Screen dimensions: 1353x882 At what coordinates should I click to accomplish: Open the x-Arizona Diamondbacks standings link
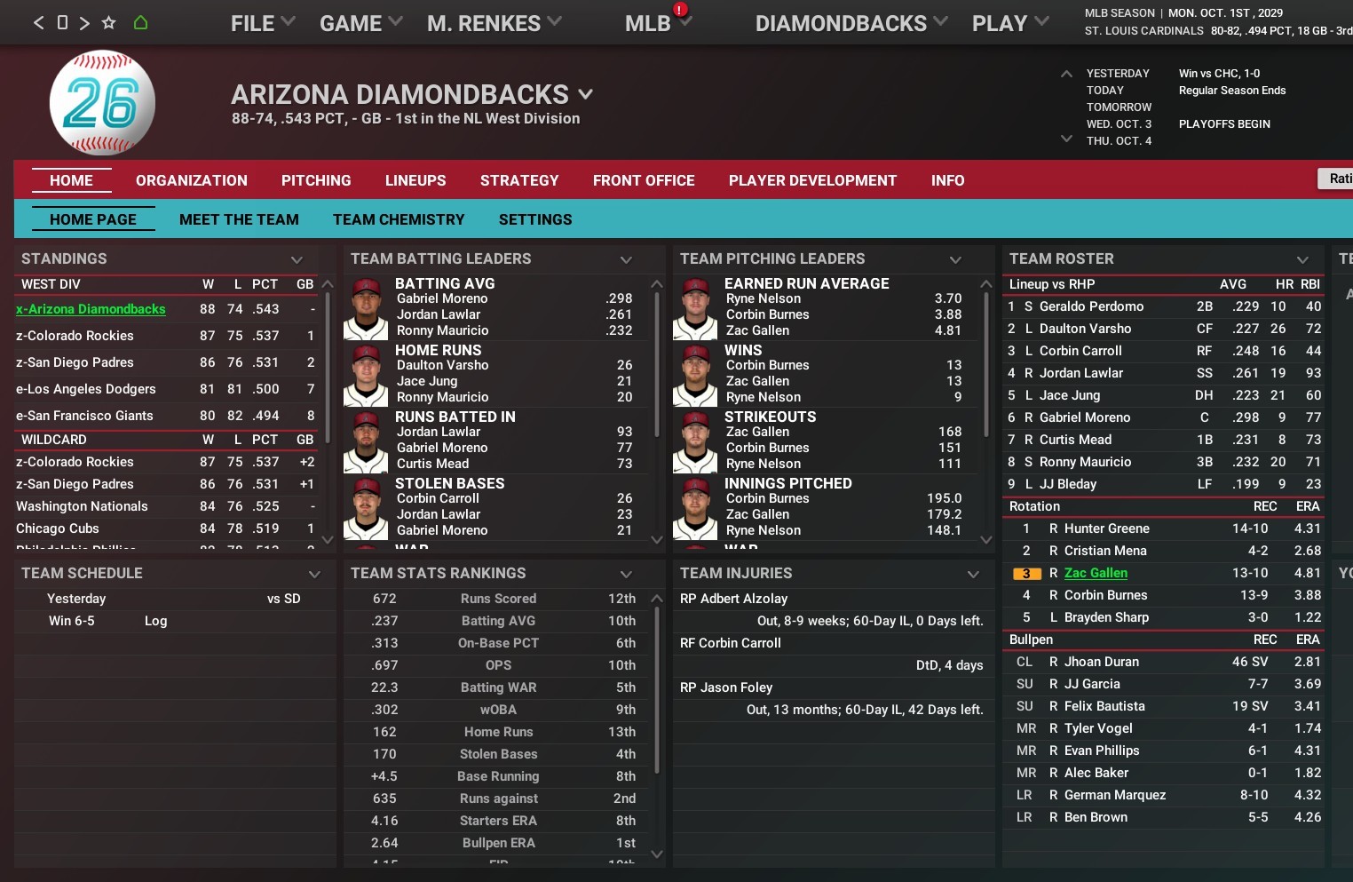click(x=91, y=309)
